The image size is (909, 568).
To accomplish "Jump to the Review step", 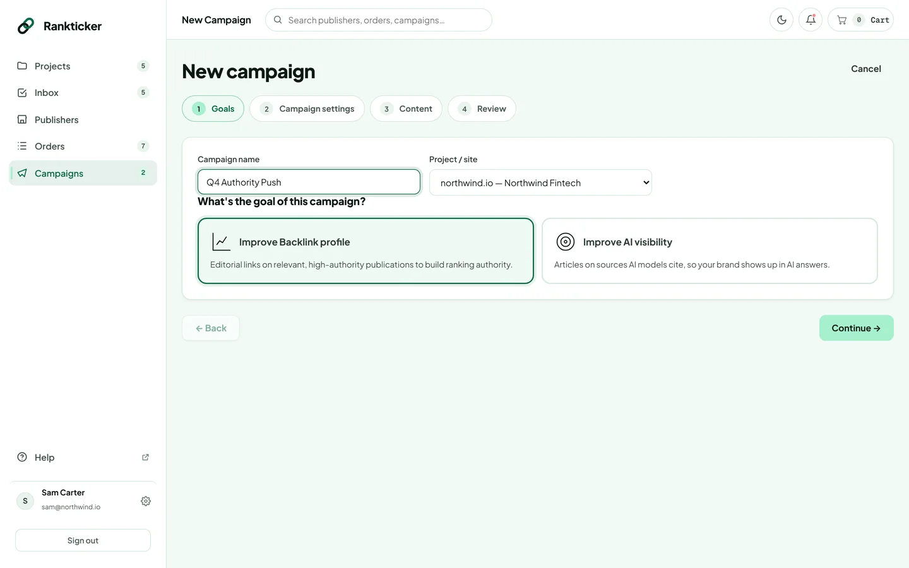I will click(x=482, y=109).
